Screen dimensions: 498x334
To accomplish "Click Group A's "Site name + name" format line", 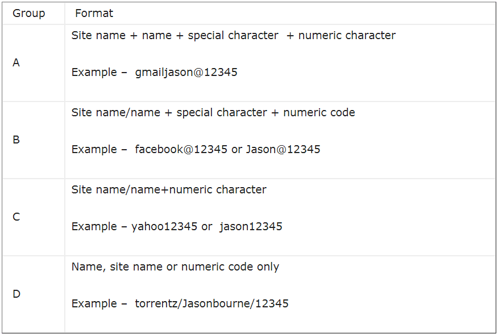I will [x=233, y=35].
